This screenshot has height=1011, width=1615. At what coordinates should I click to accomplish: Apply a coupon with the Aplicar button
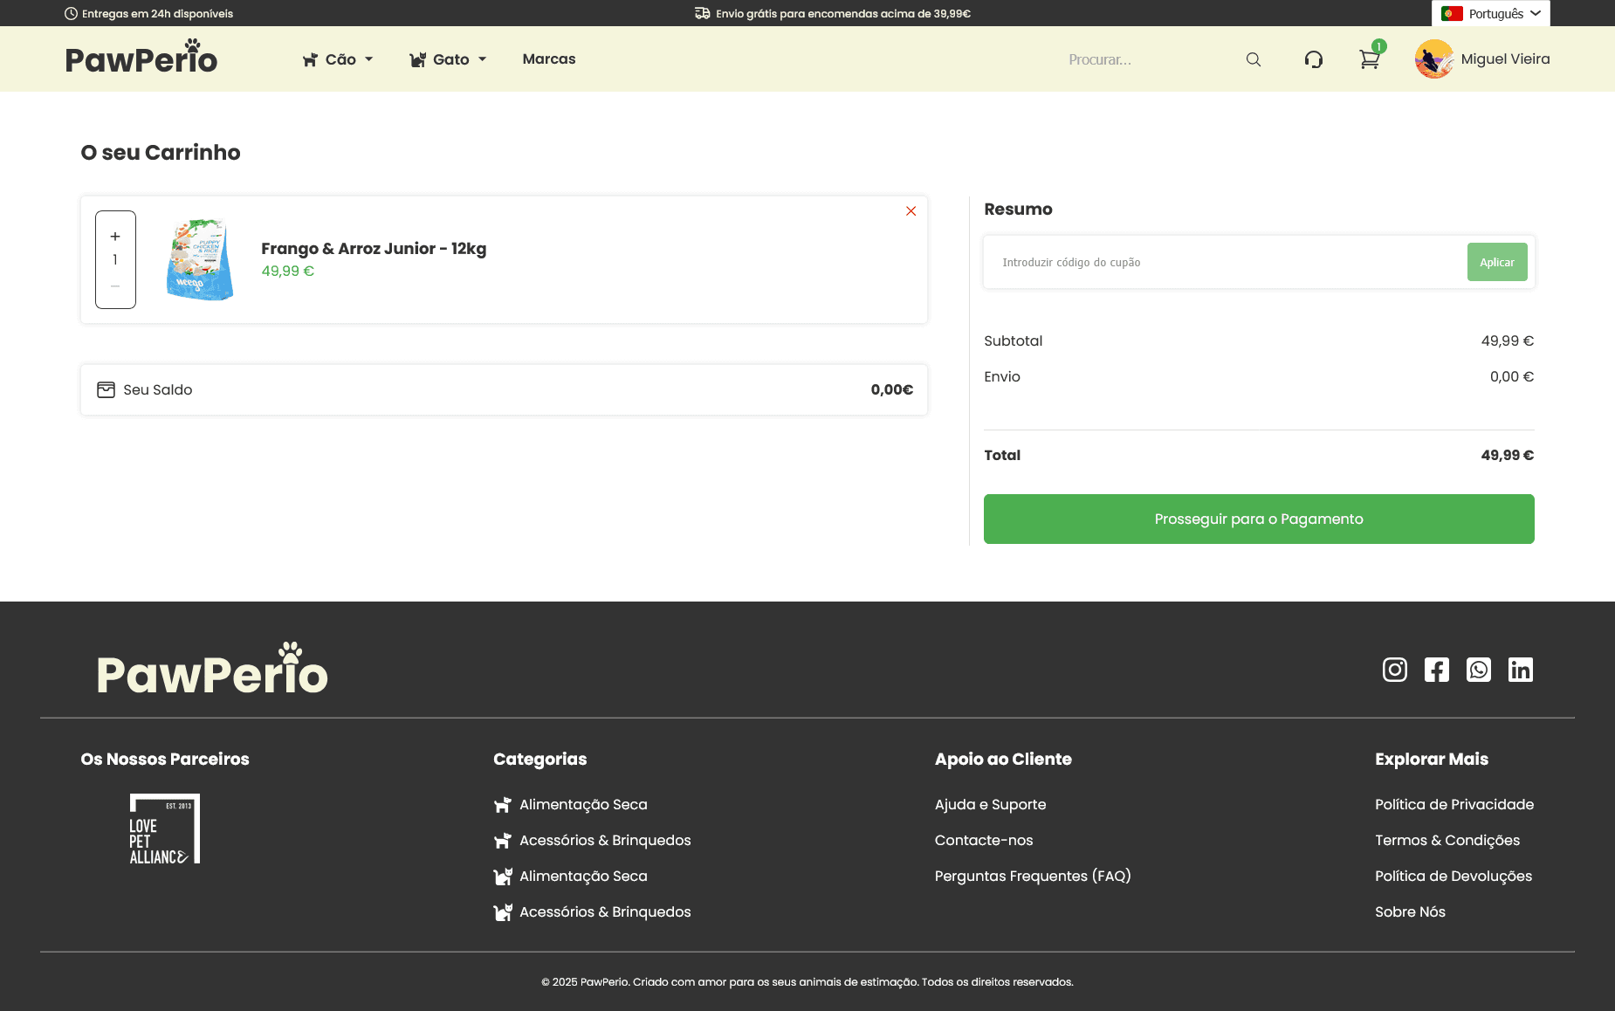point(1496,262)
